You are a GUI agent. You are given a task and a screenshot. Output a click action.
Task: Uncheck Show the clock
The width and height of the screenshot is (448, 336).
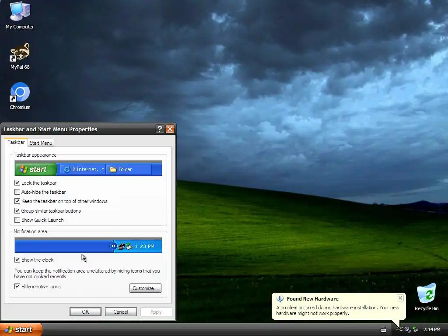click(34, 260)
